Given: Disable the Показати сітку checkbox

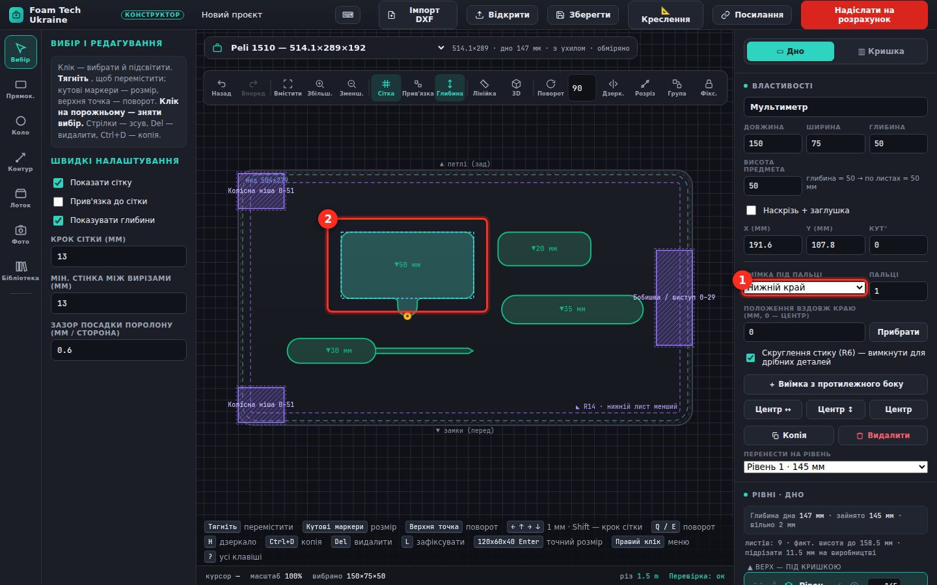Looking at the screenshot, I should [59, 183].
